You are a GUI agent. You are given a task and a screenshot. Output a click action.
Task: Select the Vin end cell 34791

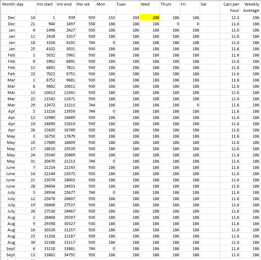click(x=66, y=255)
